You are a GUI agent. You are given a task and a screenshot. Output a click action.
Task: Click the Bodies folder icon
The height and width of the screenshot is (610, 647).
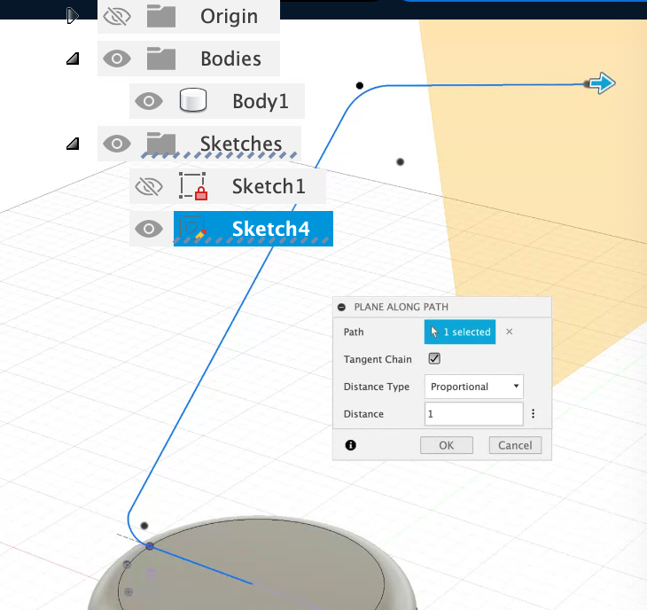[x=161, y=59]
